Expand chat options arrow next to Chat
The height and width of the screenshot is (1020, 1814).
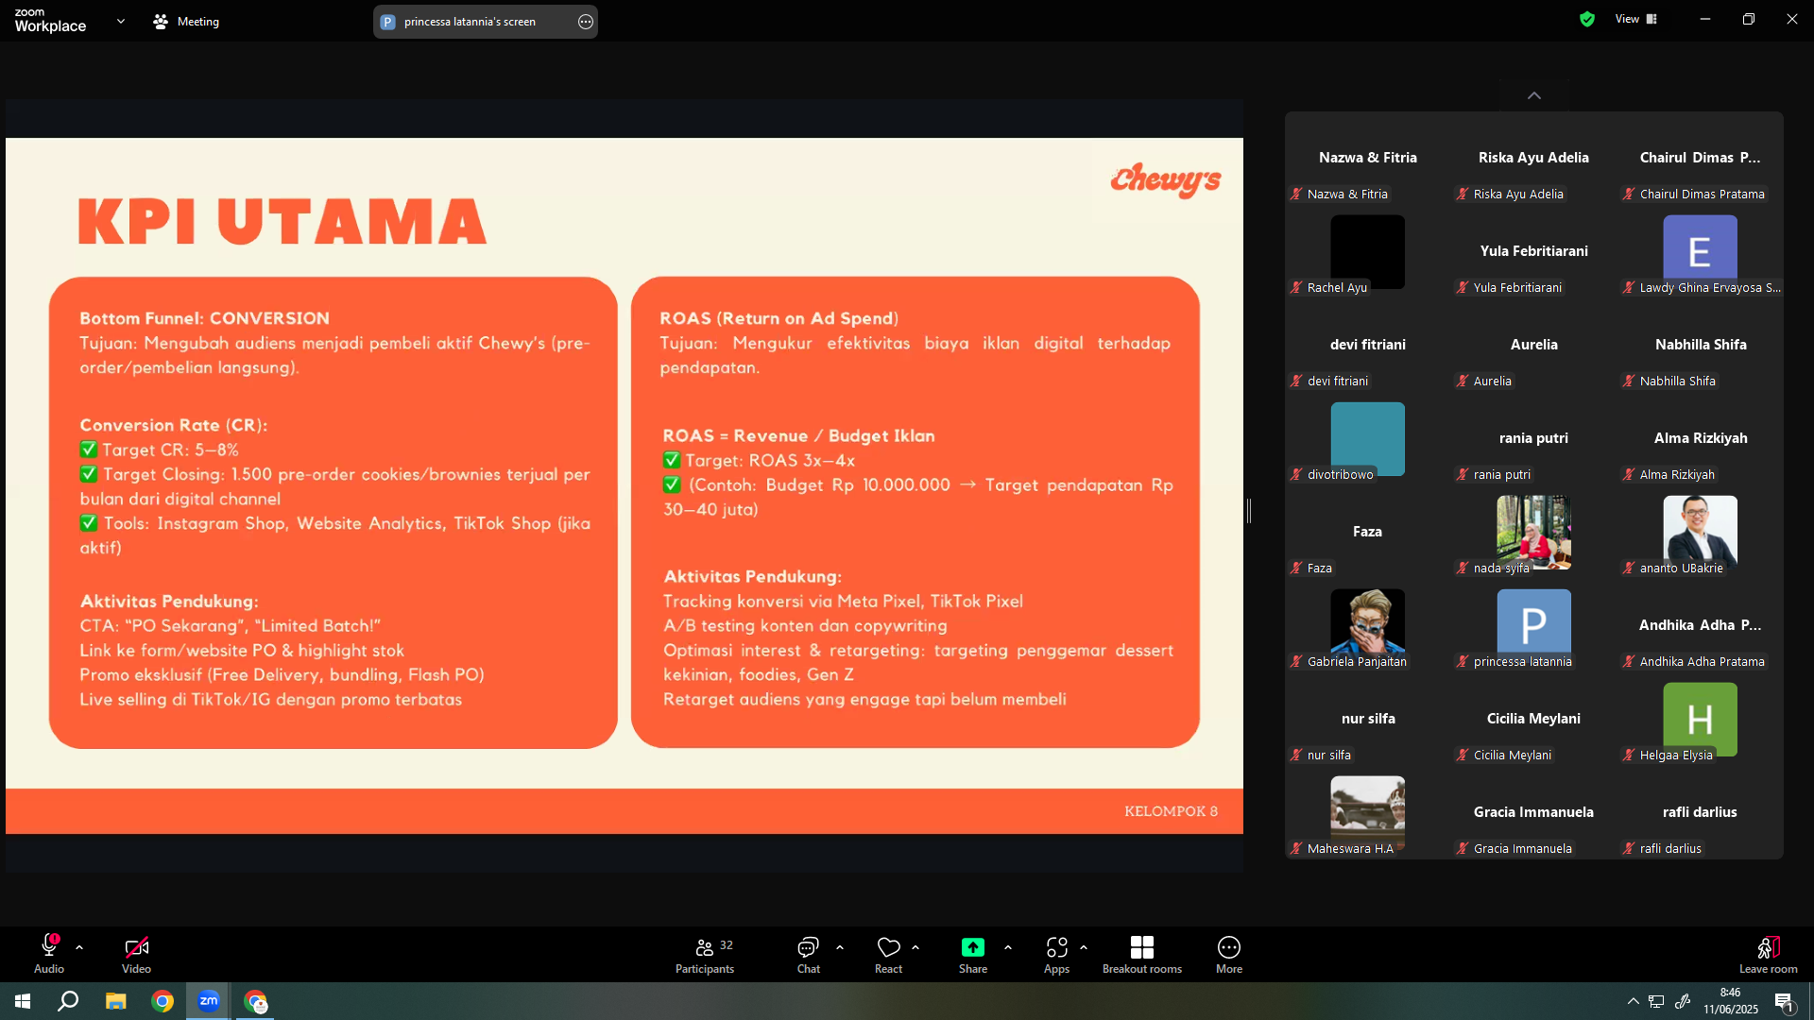(840, 947)
